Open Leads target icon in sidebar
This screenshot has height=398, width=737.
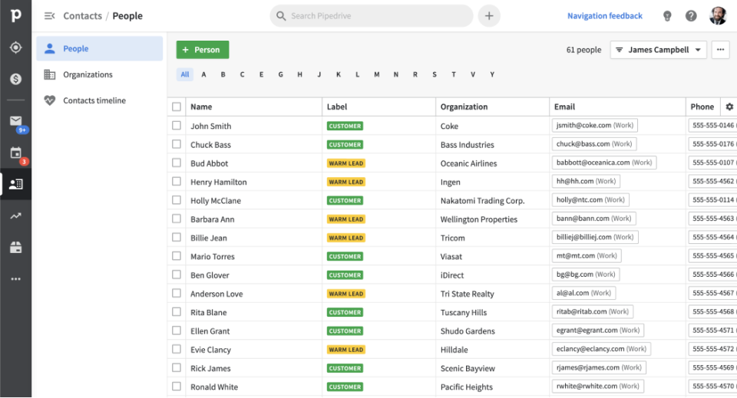[x=15, y=48]
